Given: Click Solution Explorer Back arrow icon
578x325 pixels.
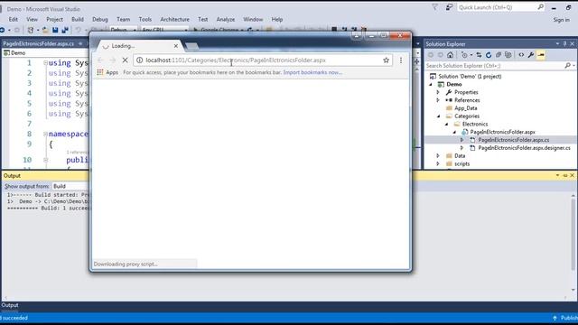Looking at the screenshot, I should [430, 55].
